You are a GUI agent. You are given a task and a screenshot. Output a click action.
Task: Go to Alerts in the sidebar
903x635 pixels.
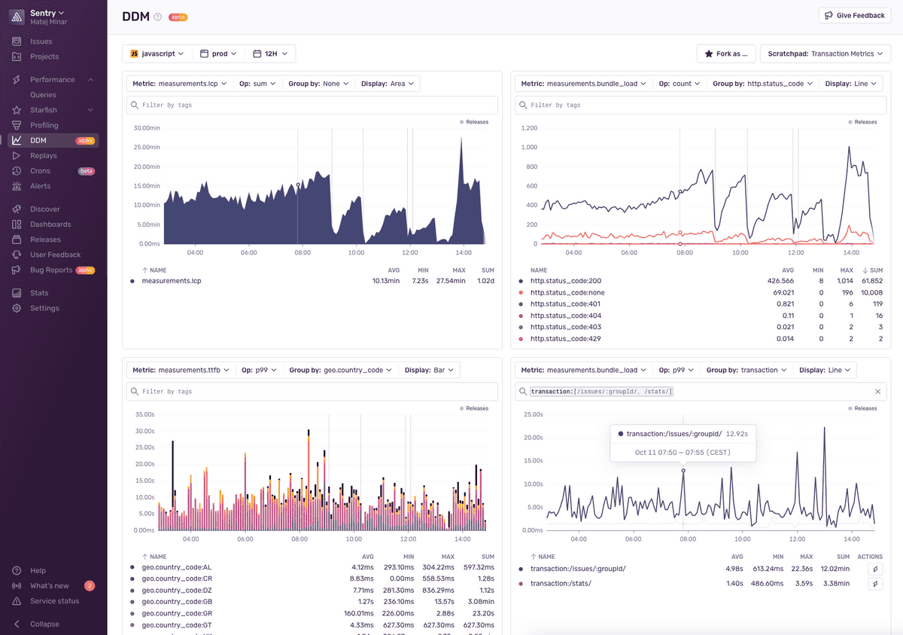coord(41,186)
